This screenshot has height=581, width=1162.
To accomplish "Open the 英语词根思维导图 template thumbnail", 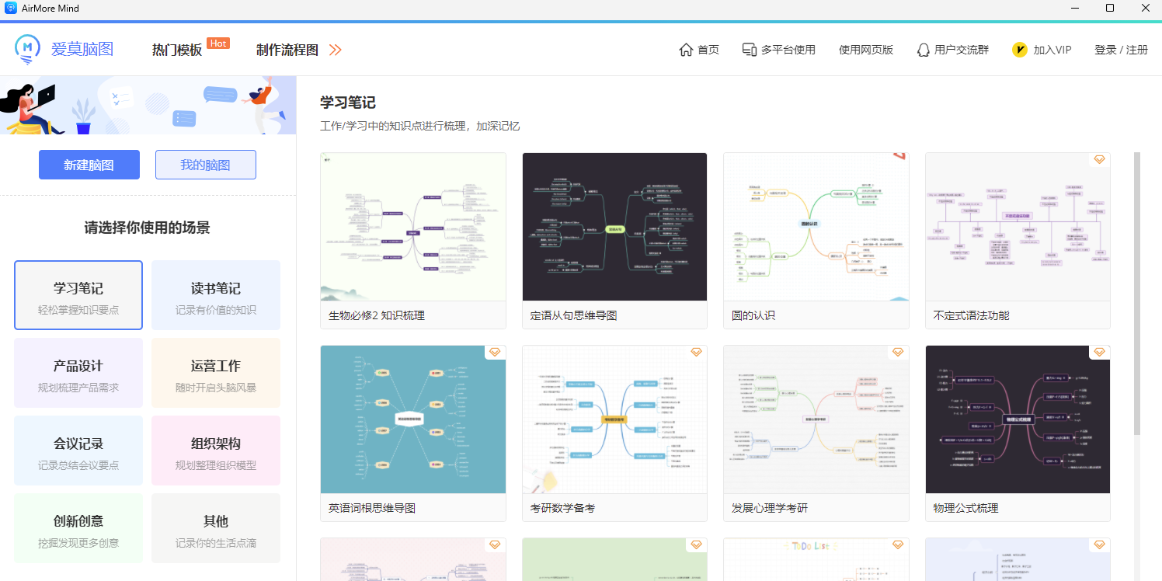I will 412,419.
